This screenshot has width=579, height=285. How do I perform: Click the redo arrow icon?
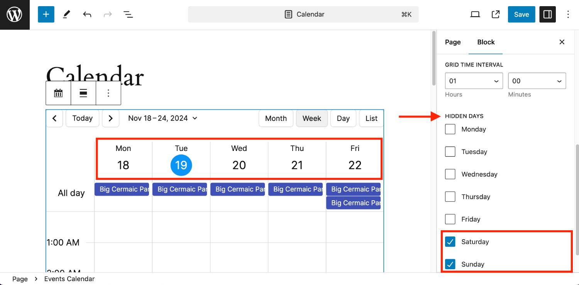[x=108, y=14]
